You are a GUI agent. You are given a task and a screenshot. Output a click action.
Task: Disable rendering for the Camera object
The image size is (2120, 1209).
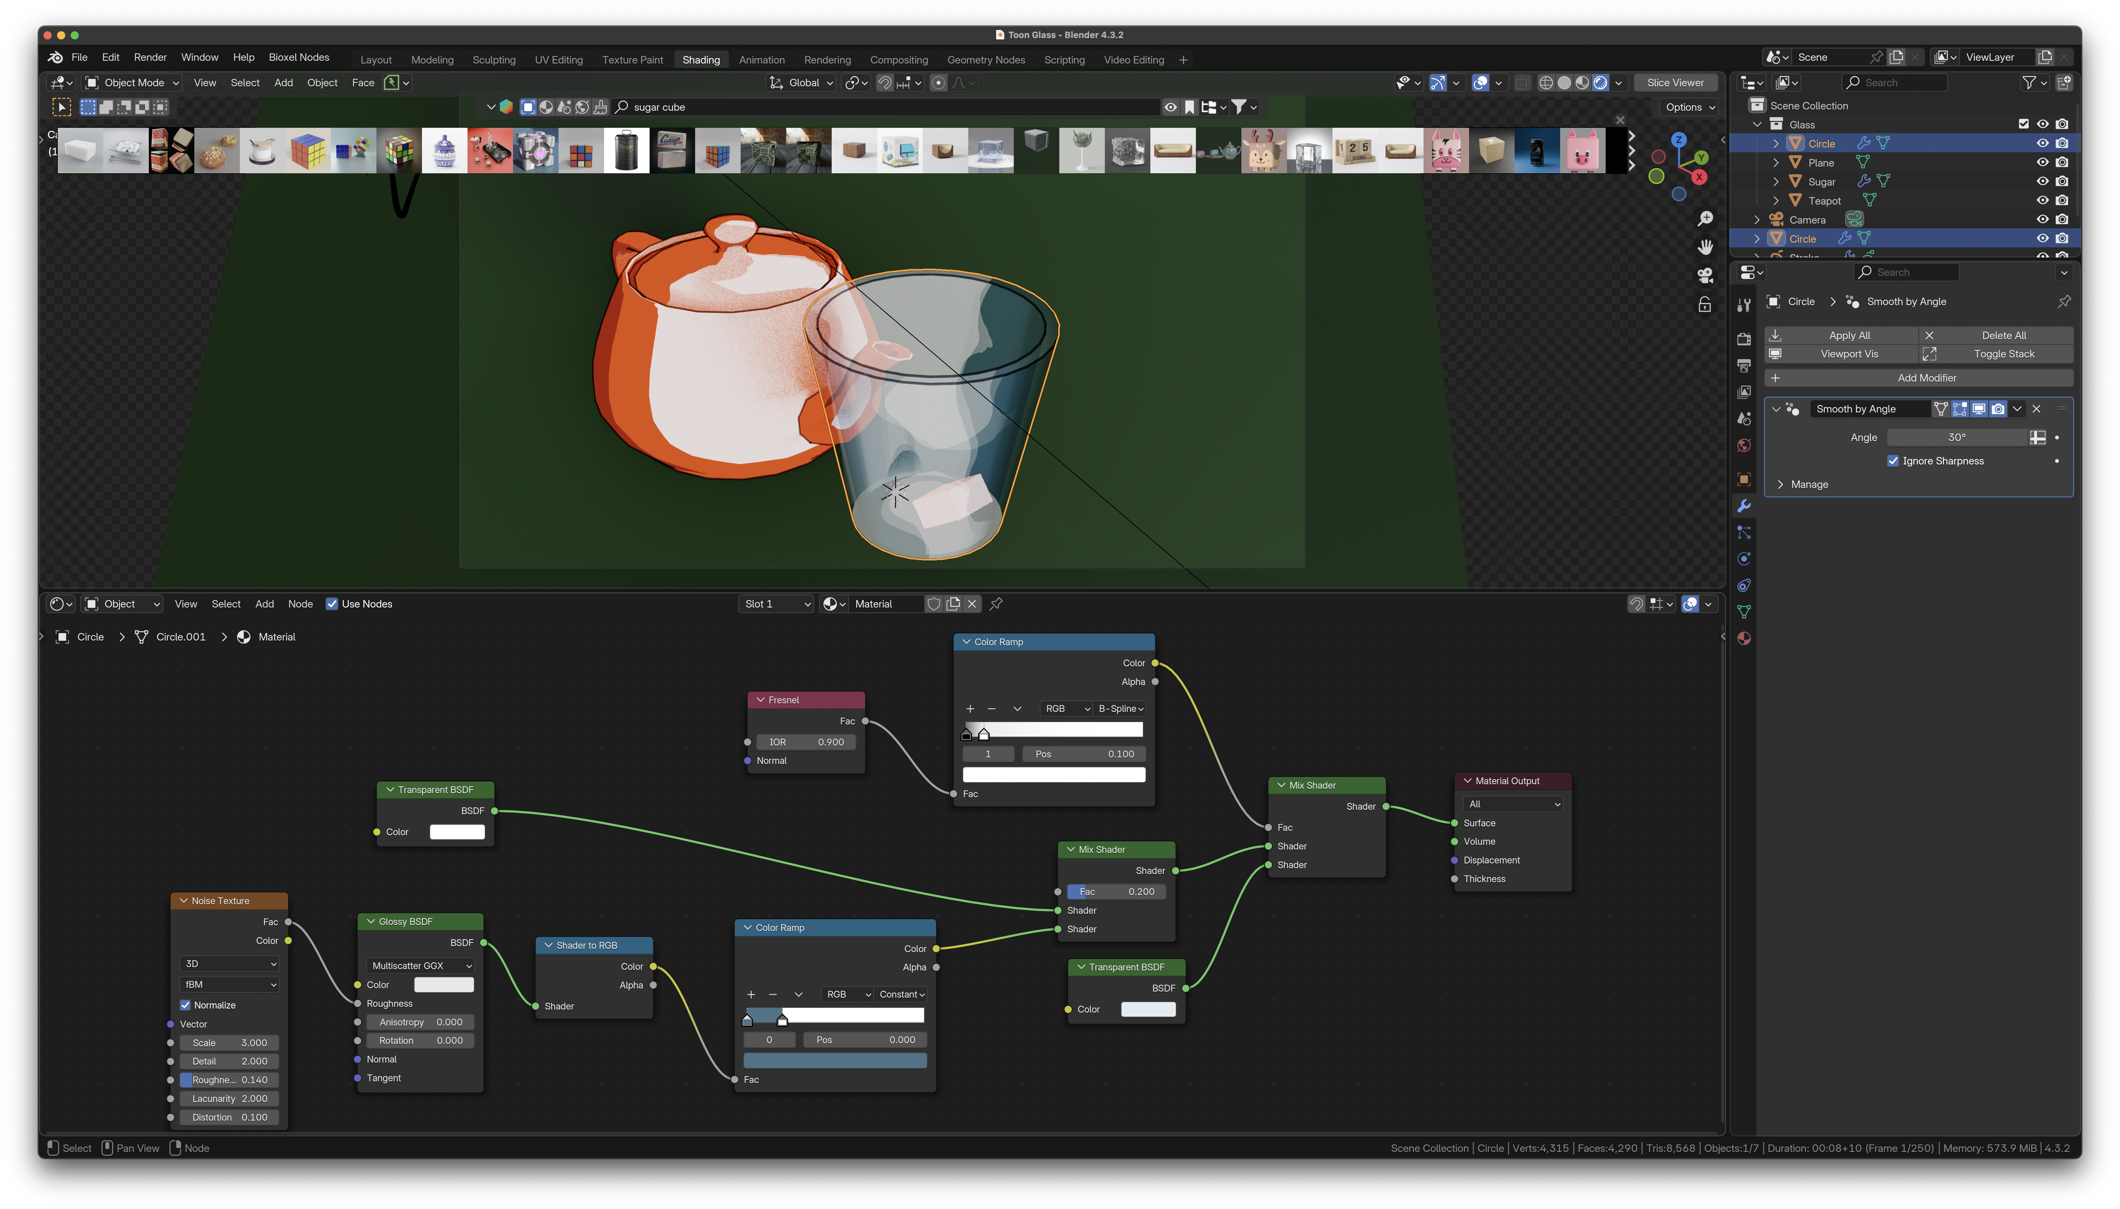pyautogui.click(x=2062, y=219)
